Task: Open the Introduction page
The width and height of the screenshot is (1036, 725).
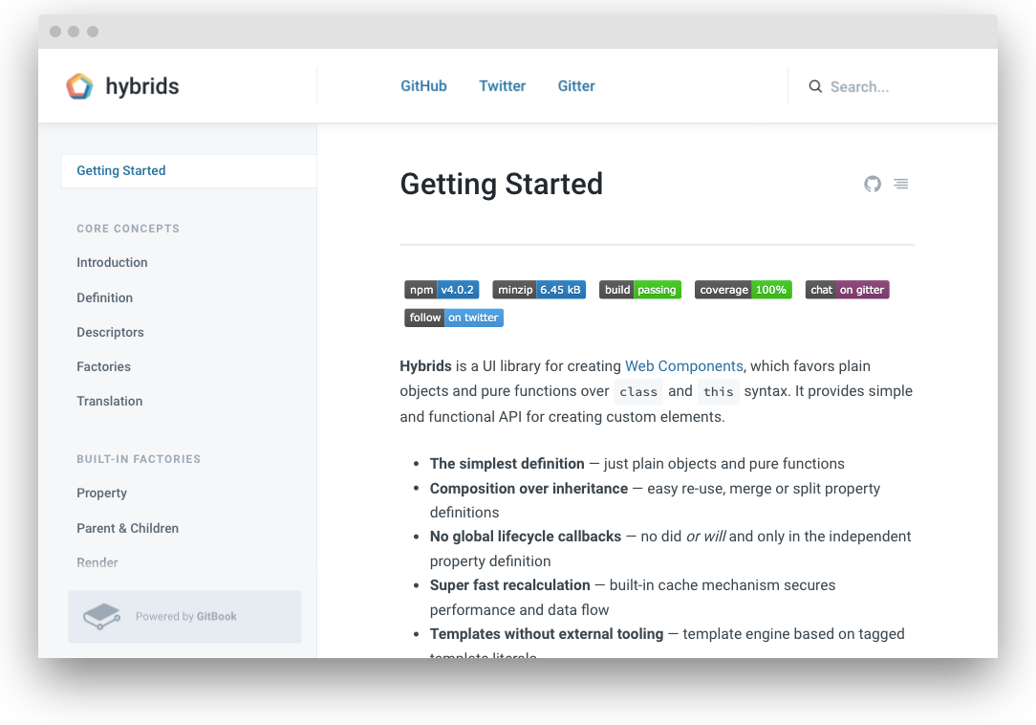Action: (x=113, y=263)
